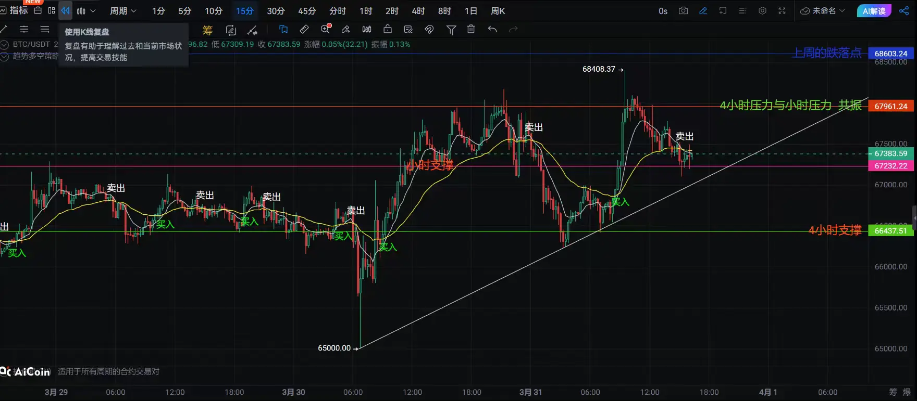This screenshot has height=401, width=917.
Task: Switch to the 4时 timeframe
Action: coord(418,11)
